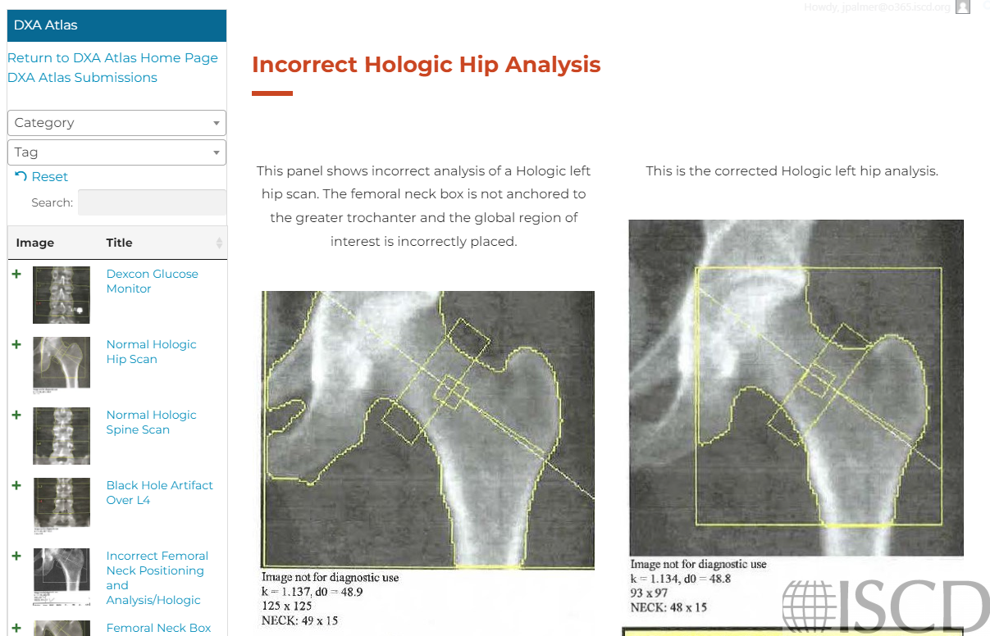The width and height of the screenshot is (990, 636).
Task: Open Black Hole Artifact Over L4 link
Action: pyautogui.click(x=159, y=493)
